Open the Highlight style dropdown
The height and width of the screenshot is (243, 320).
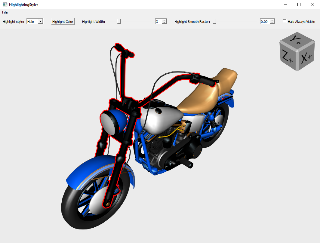(x=40, y=21)
